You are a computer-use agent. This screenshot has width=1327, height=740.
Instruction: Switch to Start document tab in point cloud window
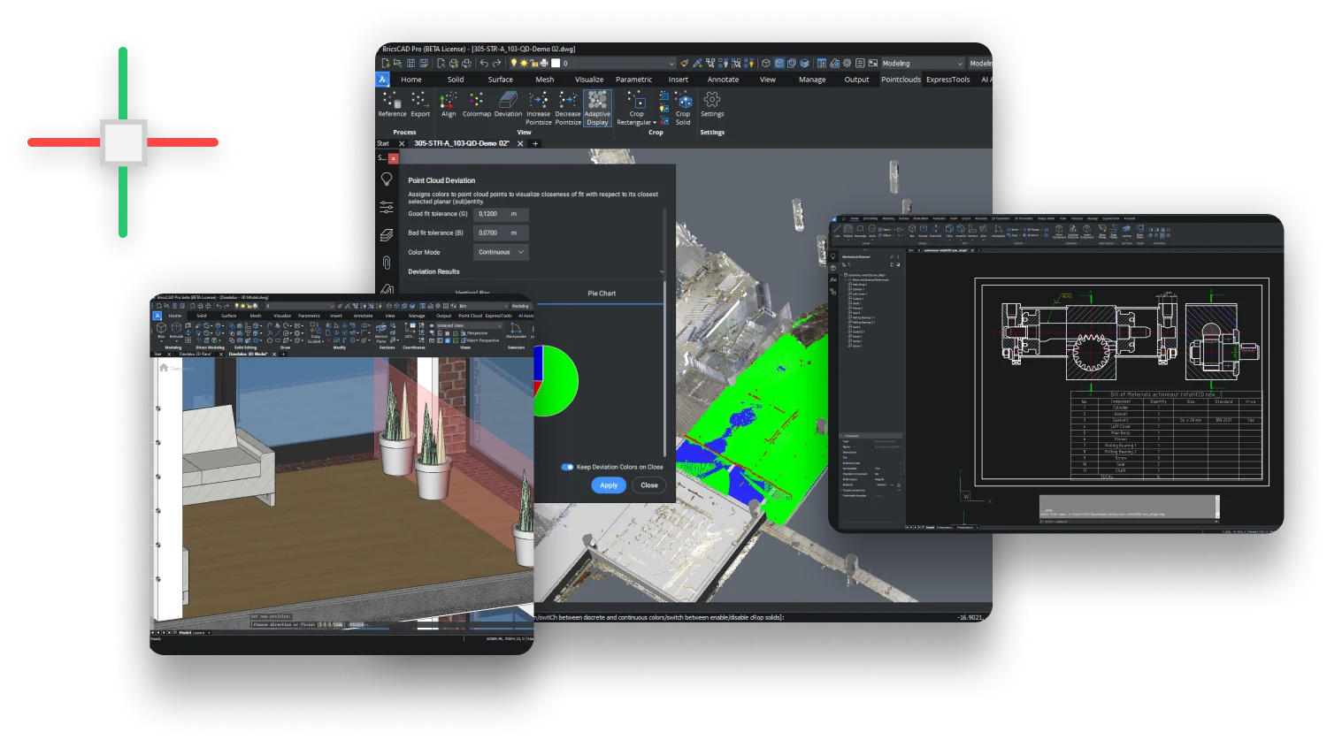click(x=383, y=143)
